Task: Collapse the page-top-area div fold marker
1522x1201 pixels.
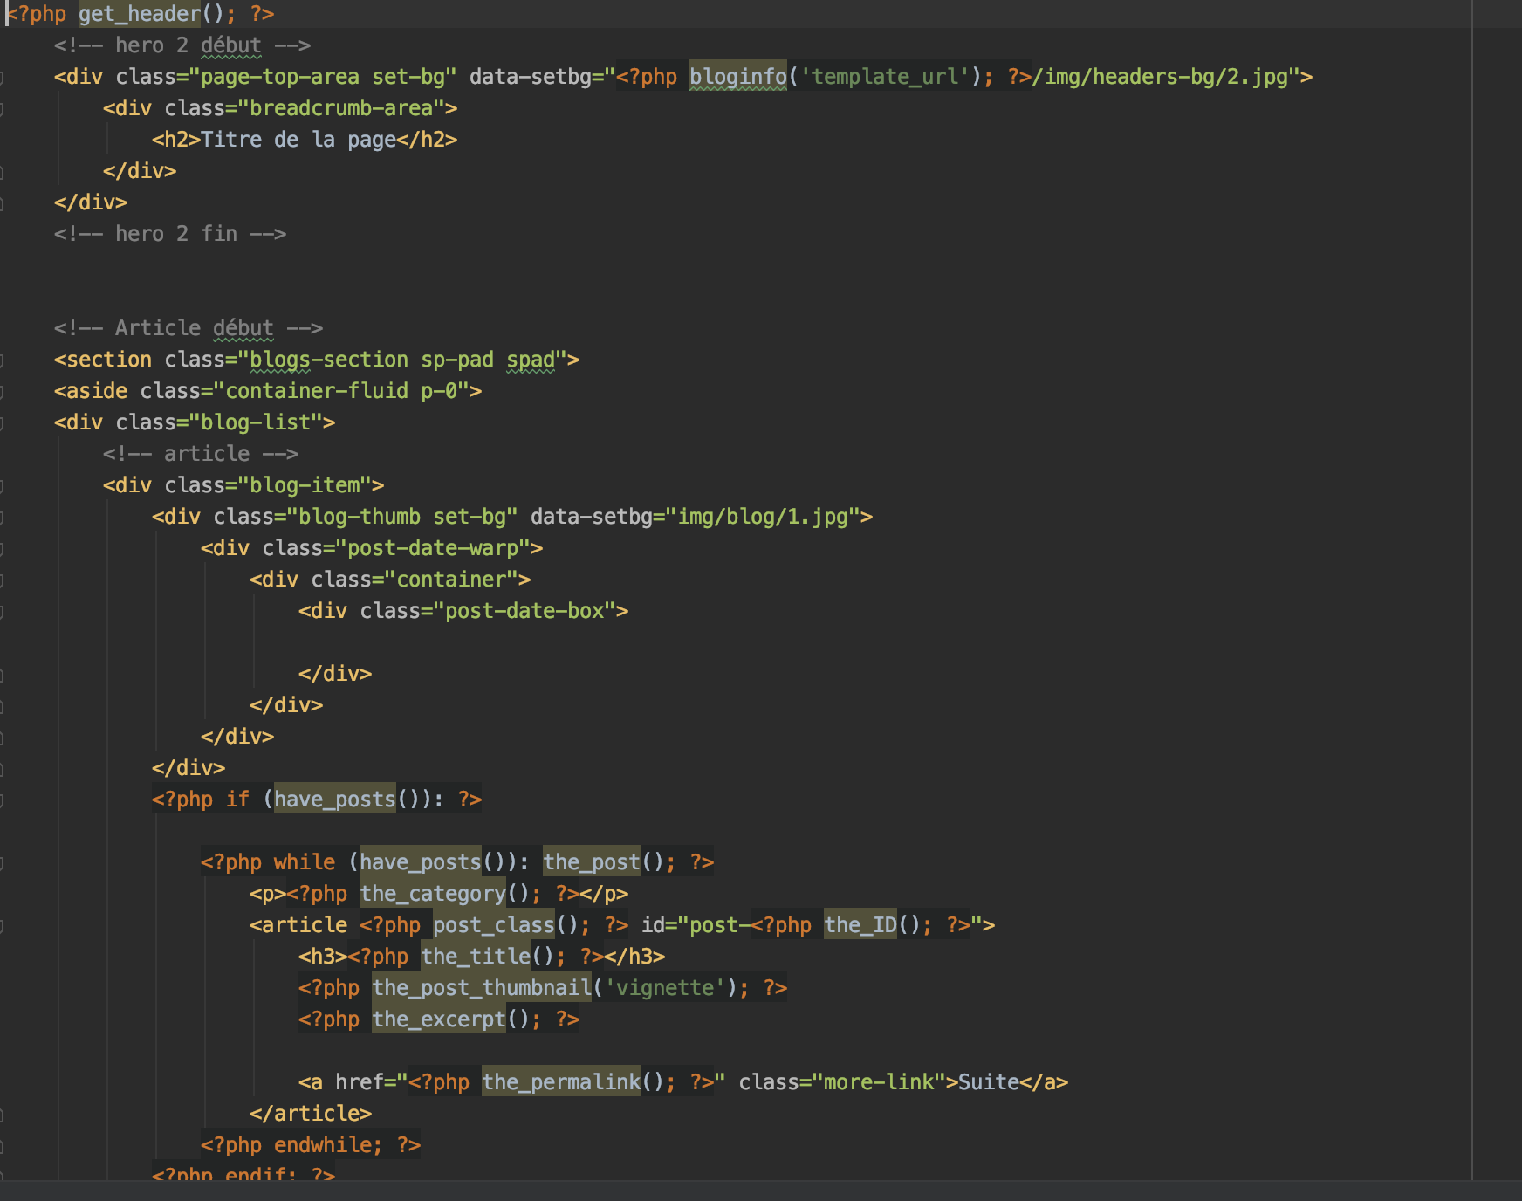Action: coord(2,78)
